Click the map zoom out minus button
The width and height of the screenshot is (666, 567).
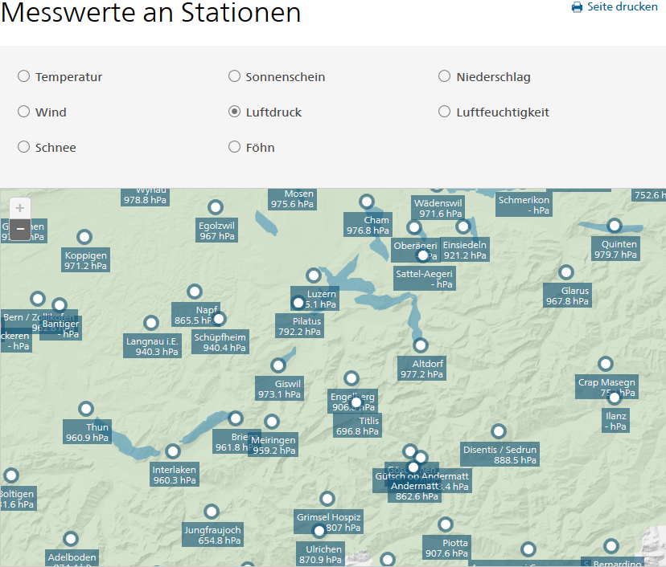click(x=20, y=230)
